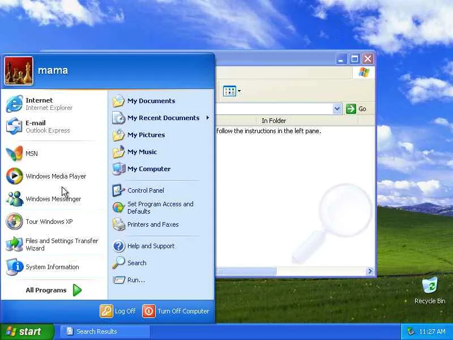453x340 pixels.
Task: Open Set Program Access and Defaults
Action: coord(153,207)
